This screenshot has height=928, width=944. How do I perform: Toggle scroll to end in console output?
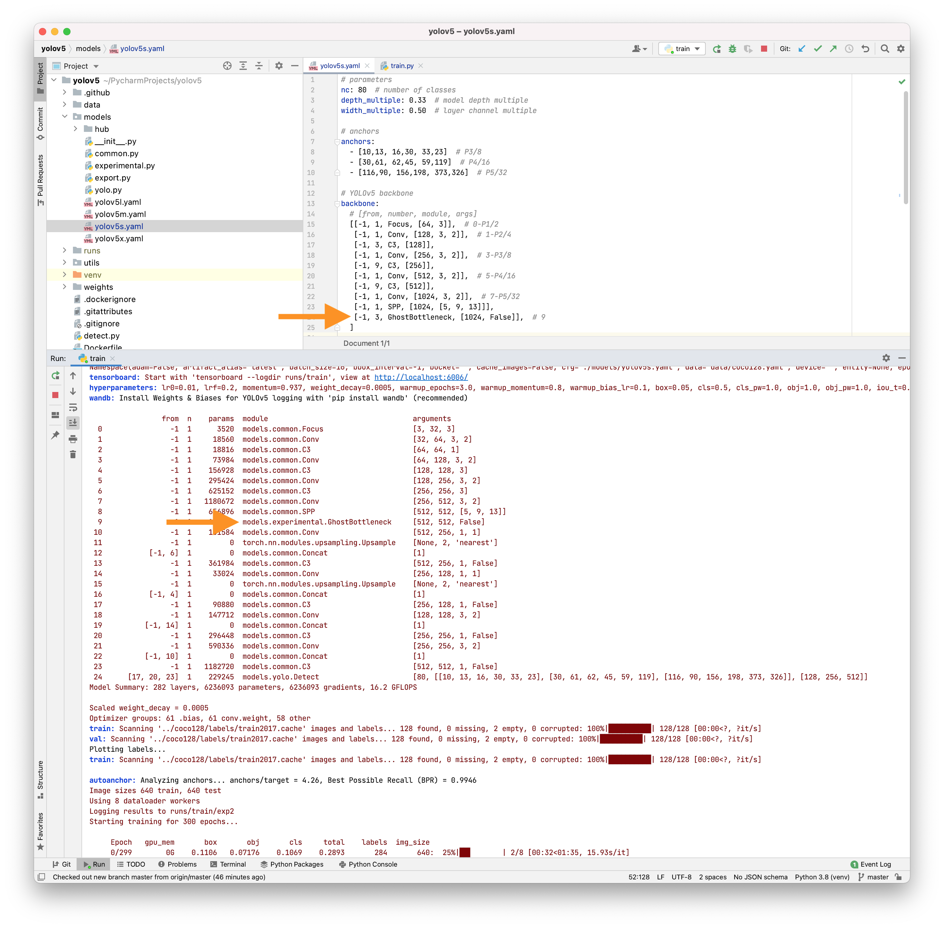(x=73, y=422)
